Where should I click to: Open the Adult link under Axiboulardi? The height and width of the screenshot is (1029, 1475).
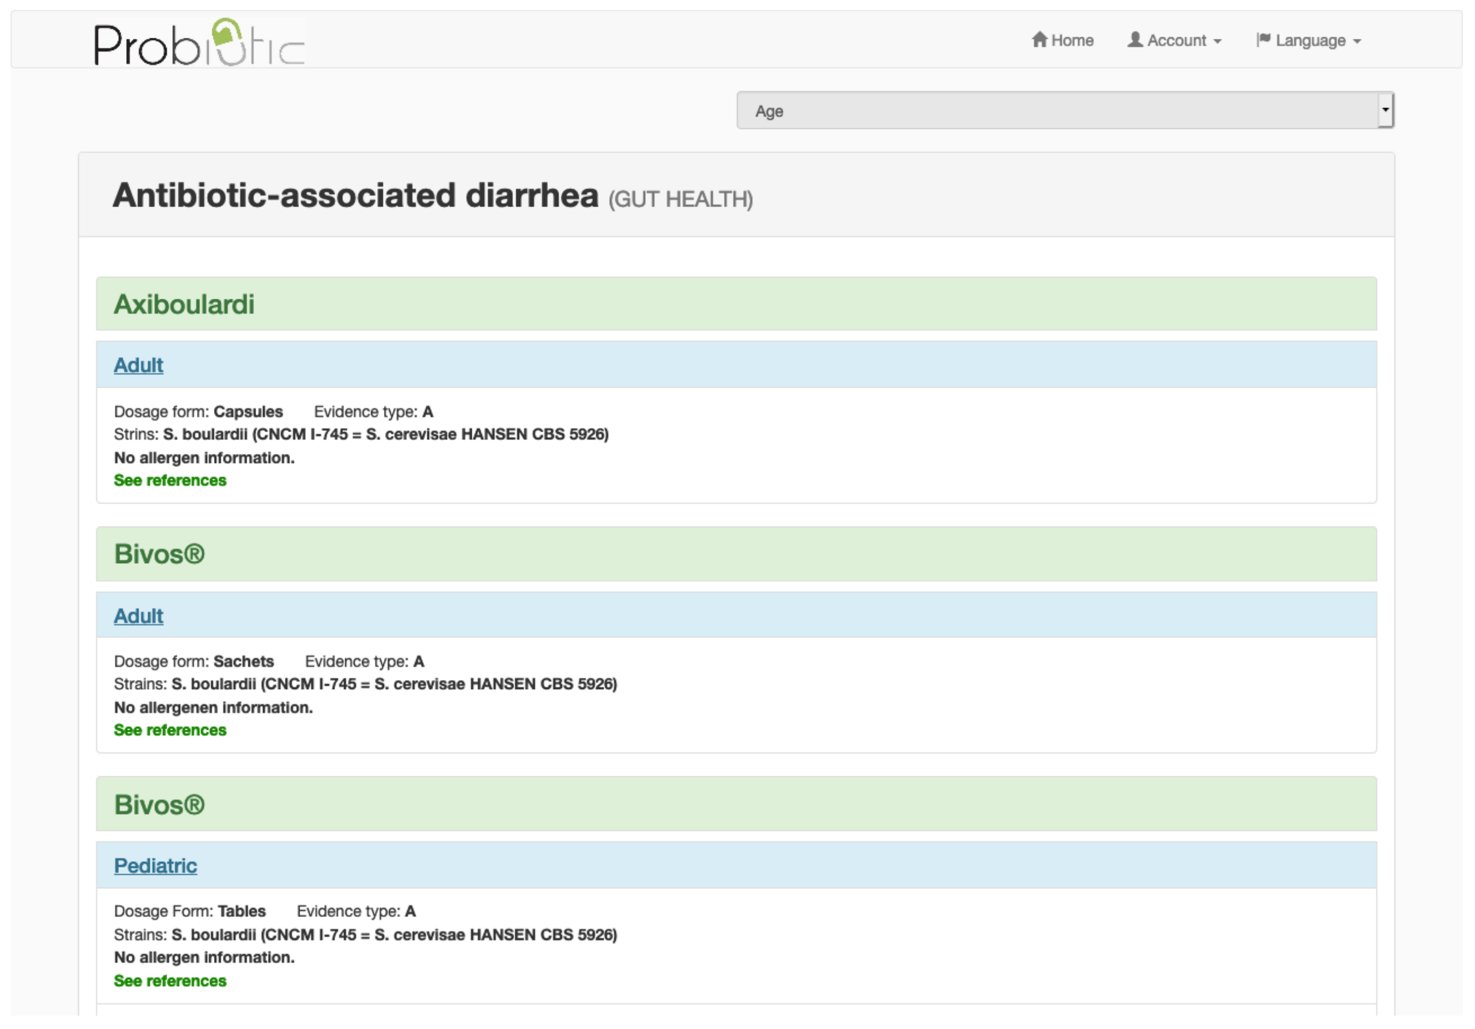(138, 365)
